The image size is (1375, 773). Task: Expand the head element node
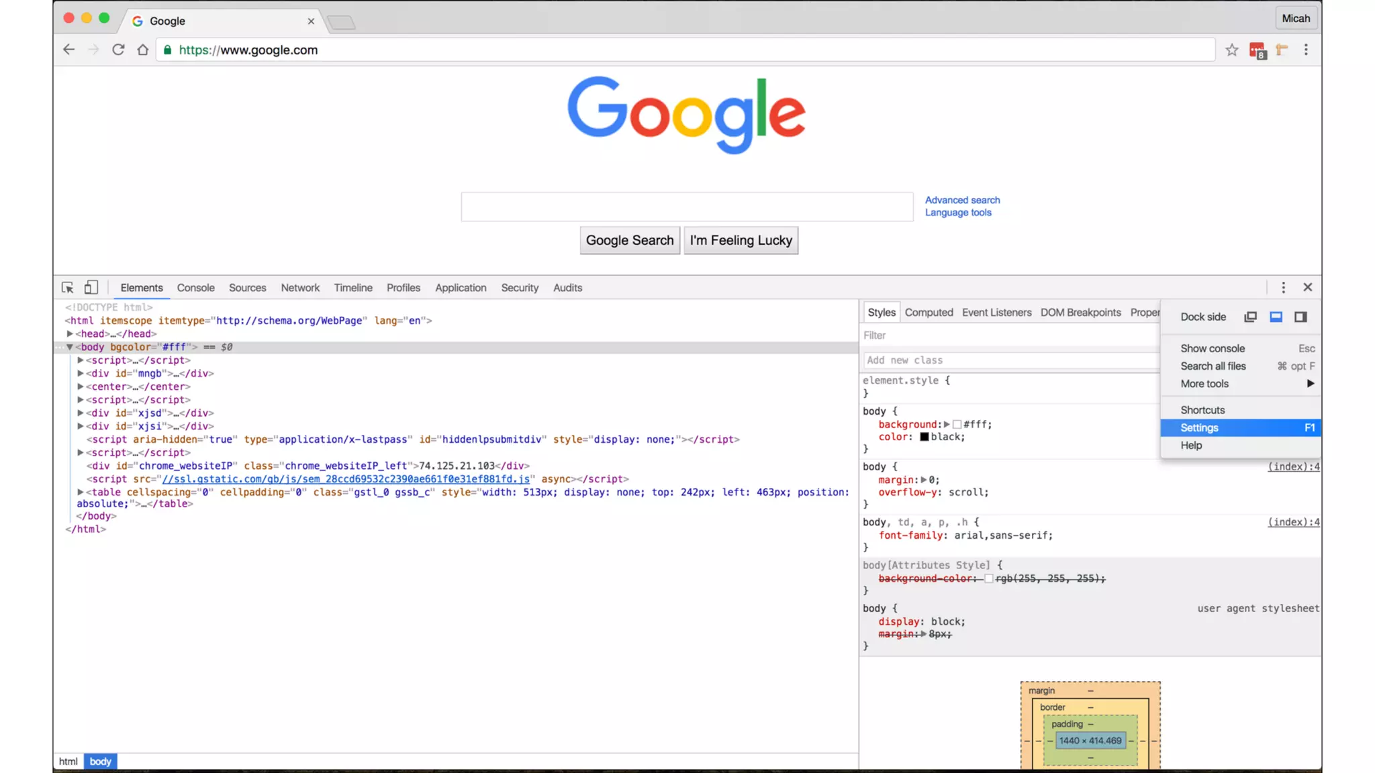69,333
